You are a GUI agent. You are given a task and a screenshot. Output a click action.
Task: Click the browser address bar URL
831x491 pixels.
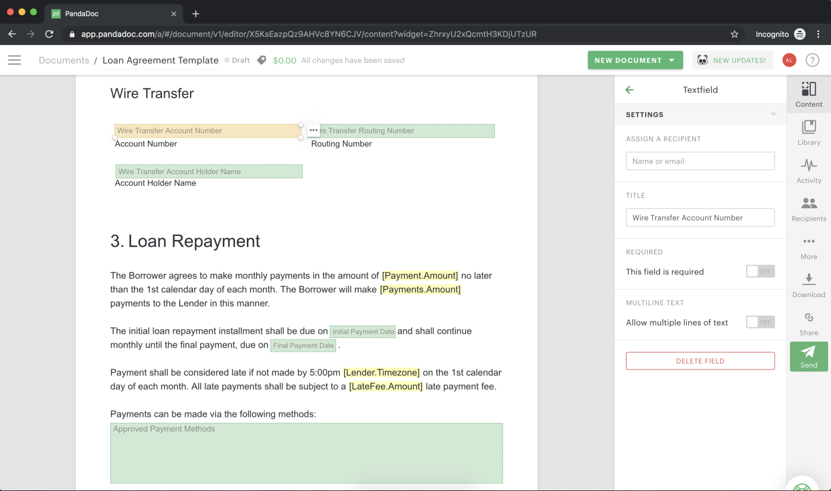(309, 34)
